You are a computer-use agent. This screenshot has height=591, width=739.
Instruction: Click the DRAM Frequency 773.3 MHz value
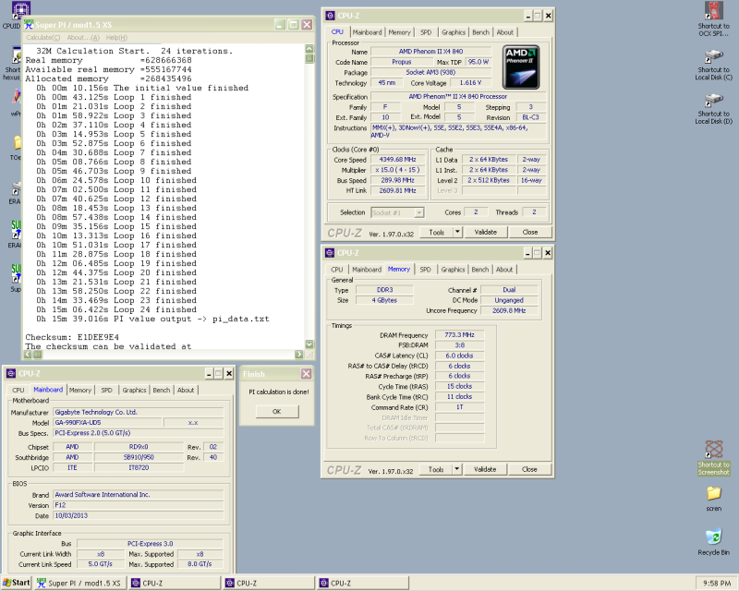coord(459,334)
